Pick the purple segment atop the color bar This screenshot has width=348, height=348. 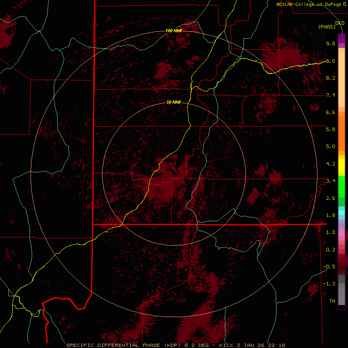coord(341,39)
